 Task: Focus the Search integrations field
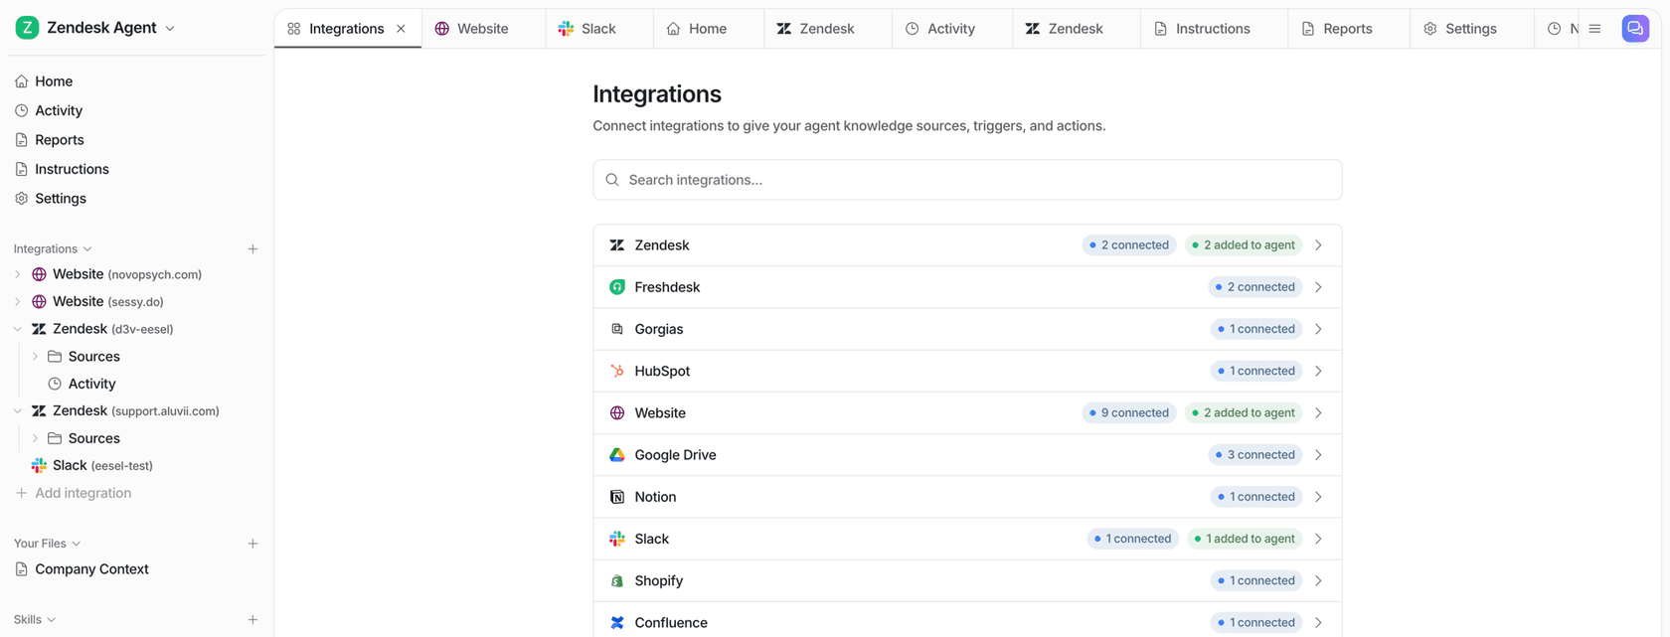[x=967, y=180]
